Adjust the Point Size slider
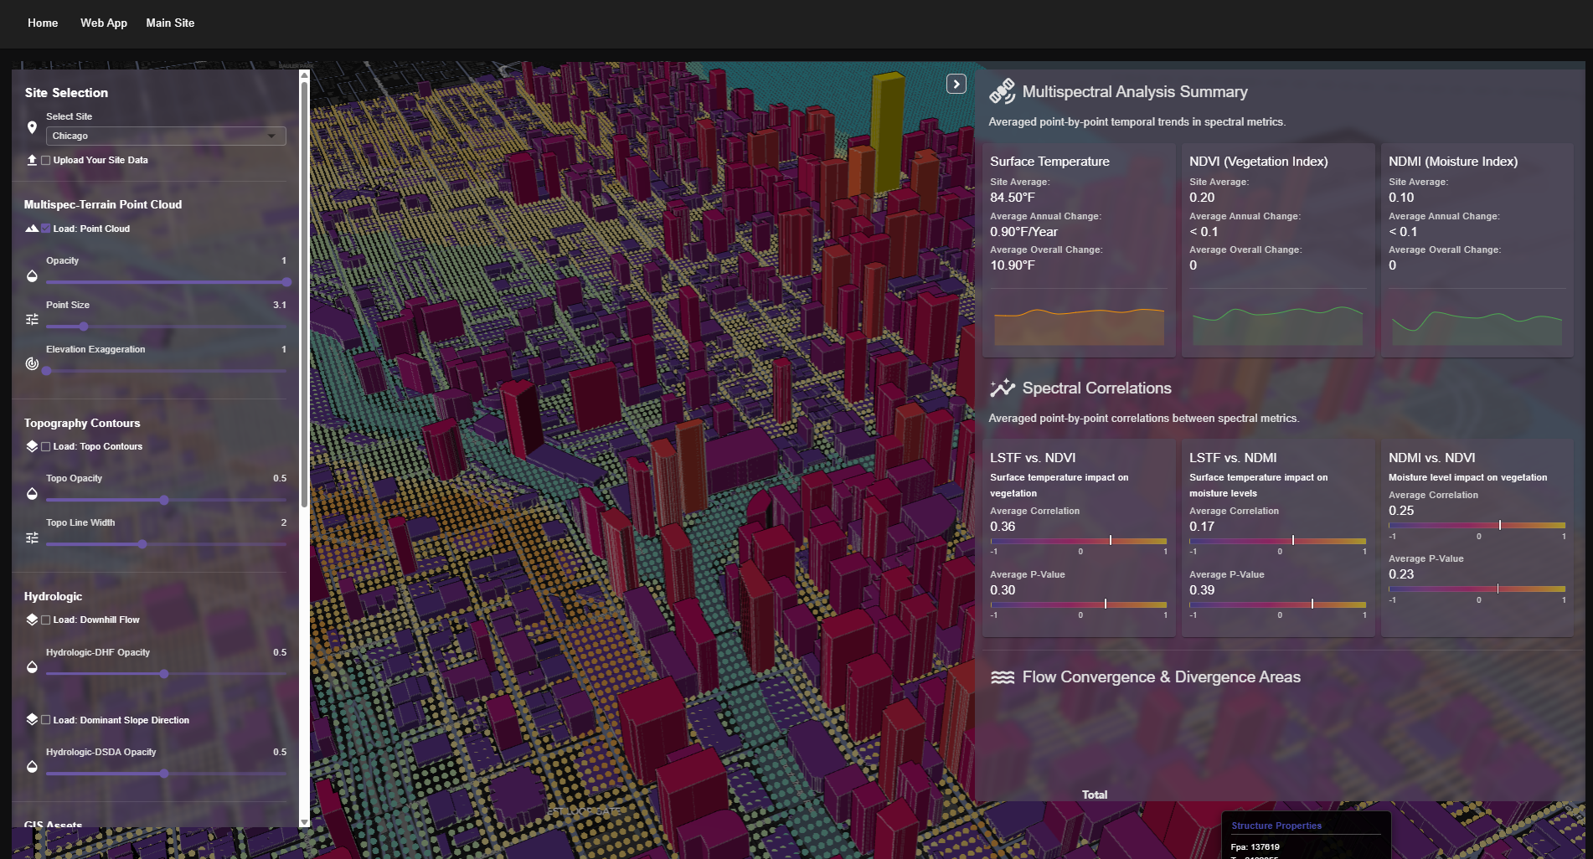 pos(166,327)
